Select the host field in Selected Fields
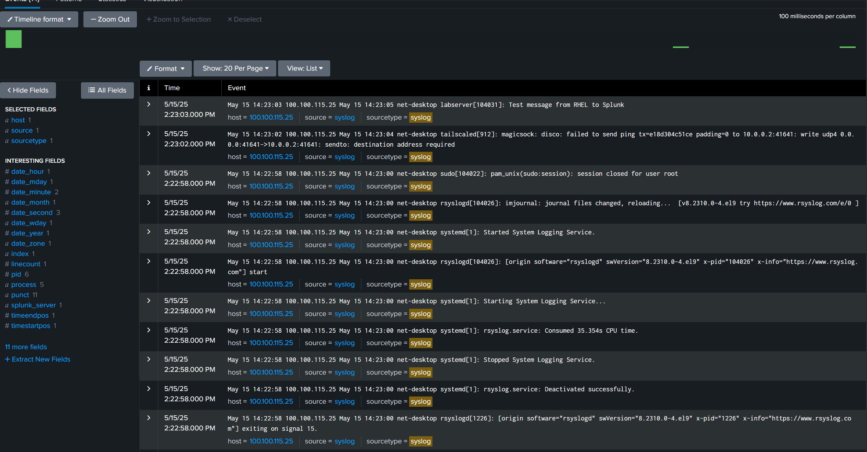Image resolution: width=867 pixels, height=452 pixels. (18, 120)
